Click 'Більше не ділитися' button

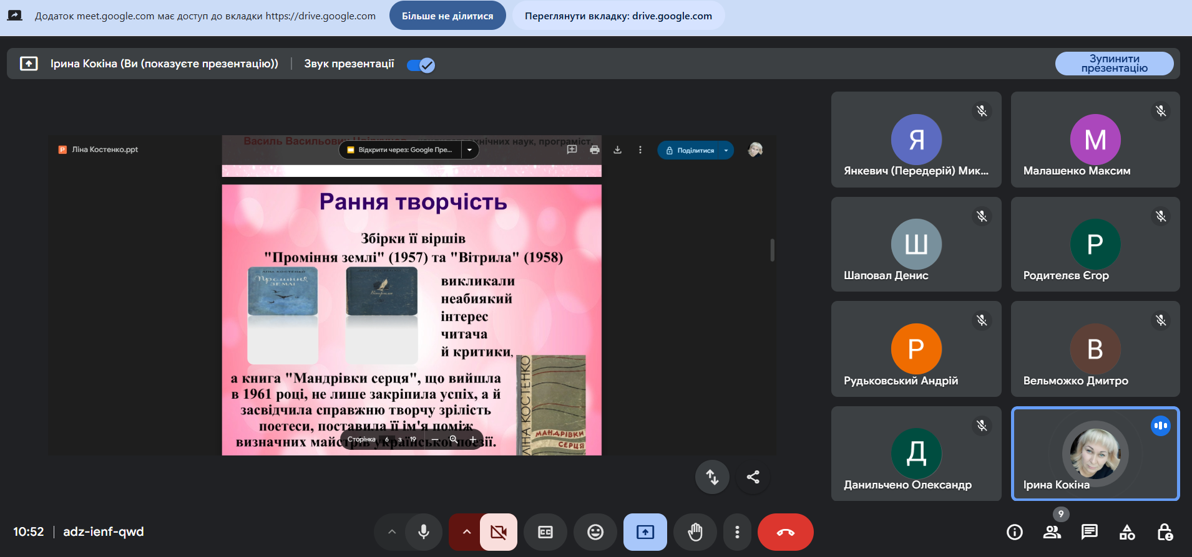point(447,16)
